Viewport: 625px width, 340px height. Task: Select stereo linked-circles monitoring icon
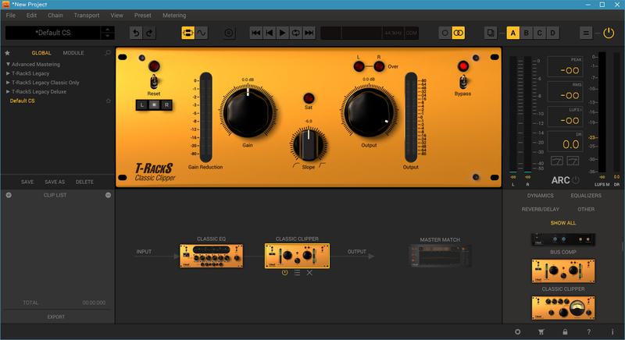pos(459,33)
